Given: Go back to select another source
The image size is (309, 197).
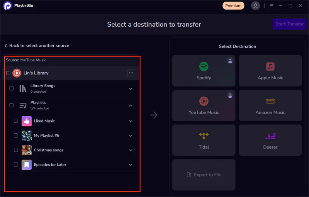Looking at the screenshot, I should pyautogui.click(x=37, y=46).
